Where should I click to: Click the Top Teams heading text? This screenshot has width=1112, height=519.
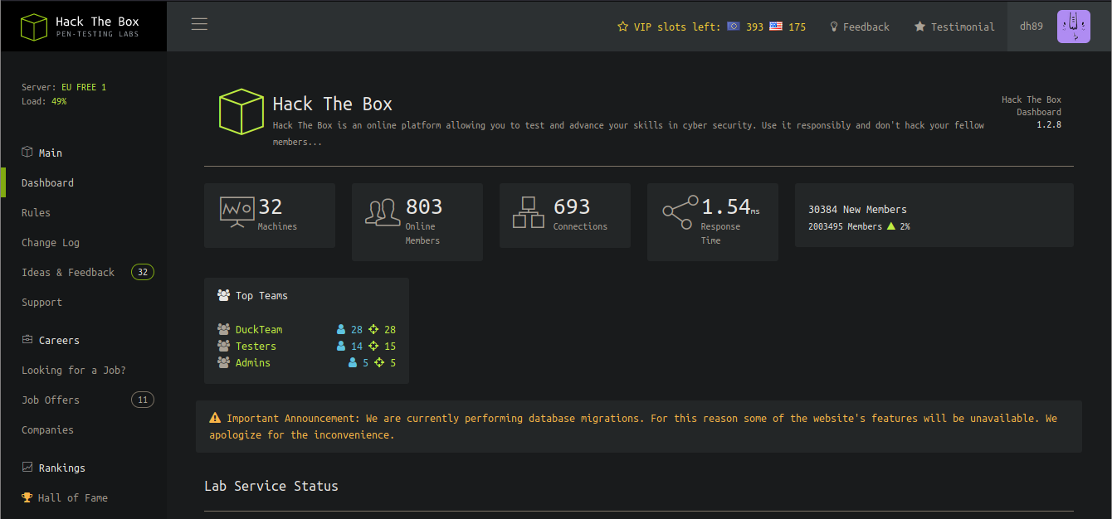261,295
